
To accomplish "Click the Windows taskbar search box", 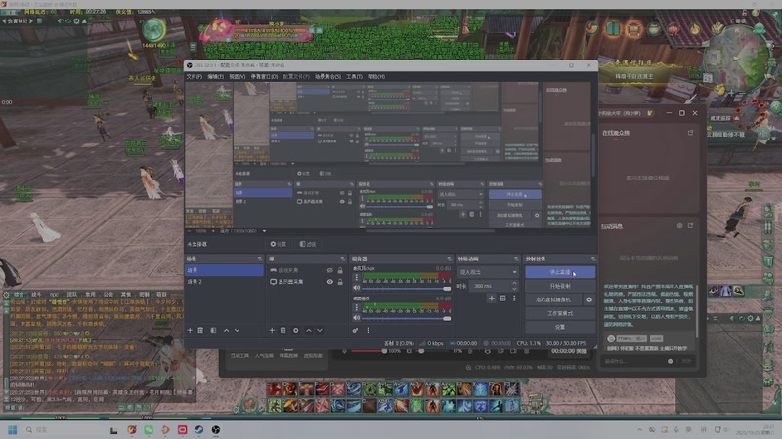I will [x=63, y=429].
